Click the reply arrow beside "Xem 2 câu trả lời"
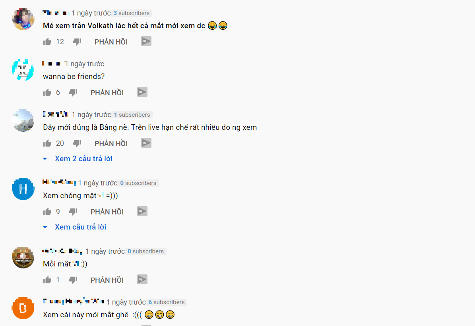475x326 pixels. click(x=45, y=159)
